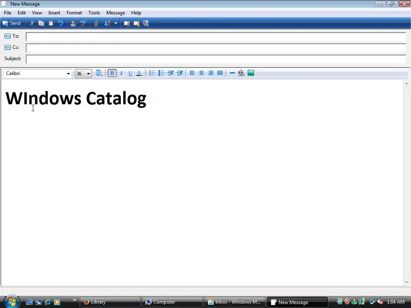Attach a file with paperclip icon
This screenshot has width=411, height=308.
coord(96,23)
